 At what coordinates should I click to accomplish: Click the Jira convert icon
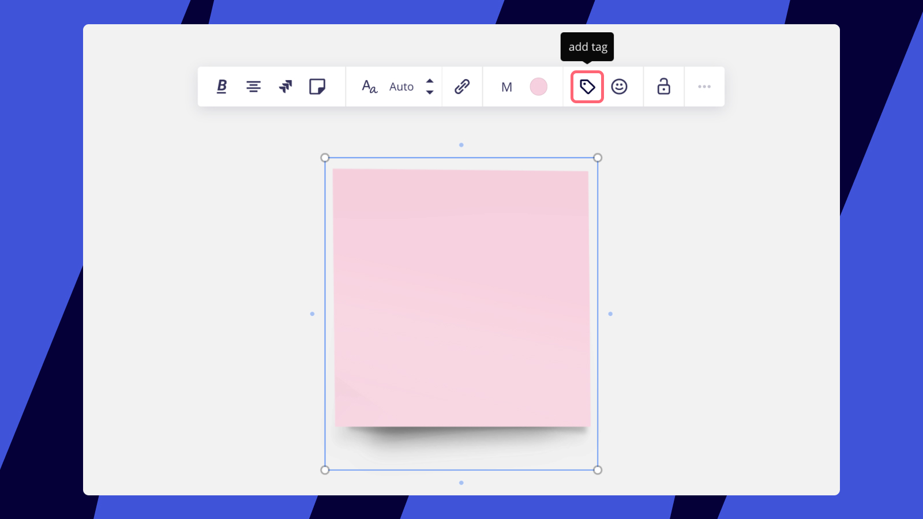[286, 86]
